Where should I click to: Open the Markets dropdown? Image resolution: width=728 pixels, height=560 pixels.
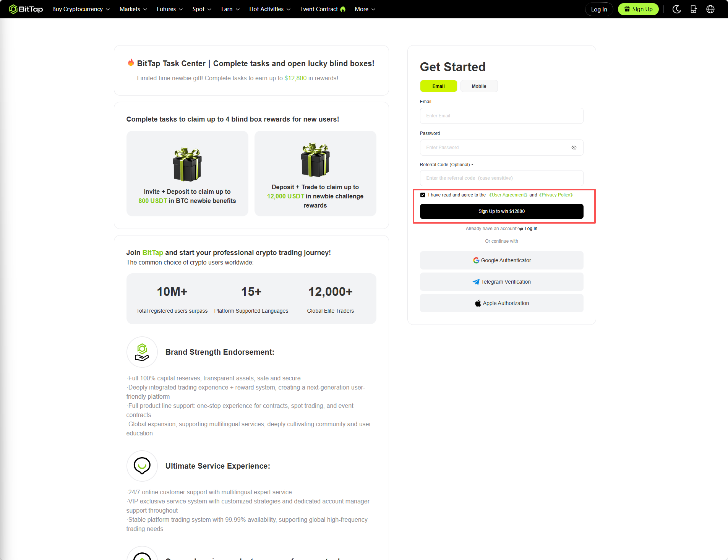pos(133,9)
